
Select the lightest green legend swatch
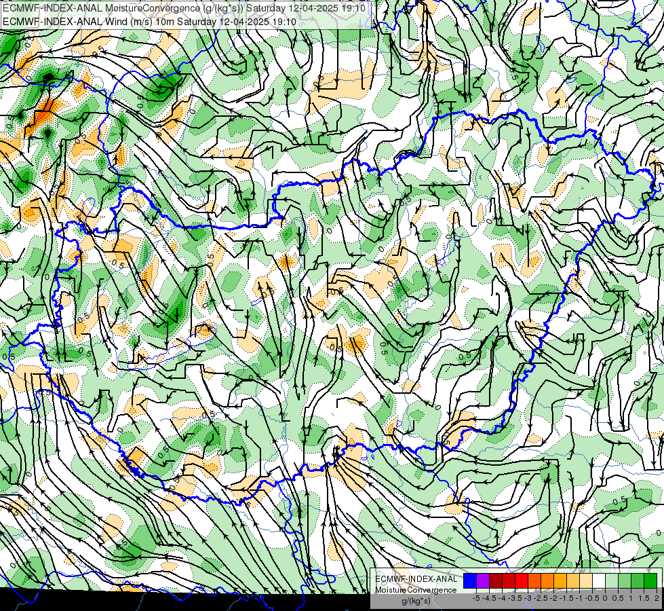coord(612,581)
